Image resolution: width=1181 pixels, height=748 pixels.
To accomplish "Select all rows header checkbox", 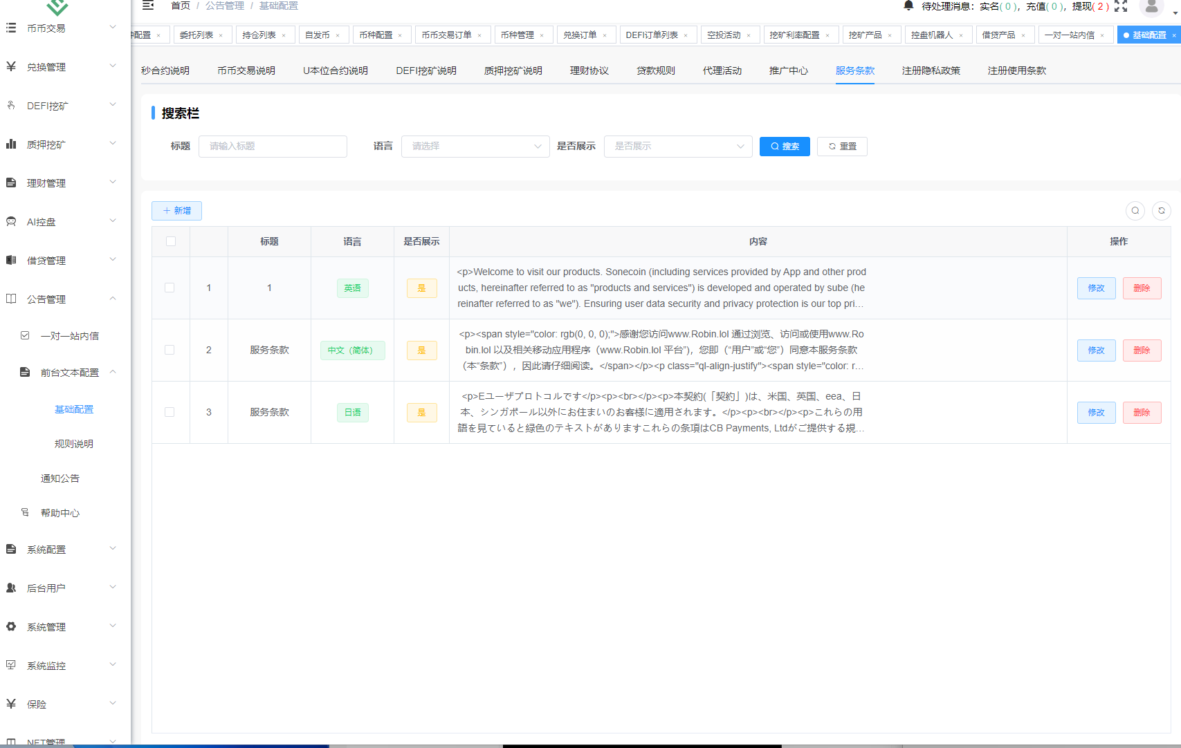I will pyautogui.click(x=171, y=241).
